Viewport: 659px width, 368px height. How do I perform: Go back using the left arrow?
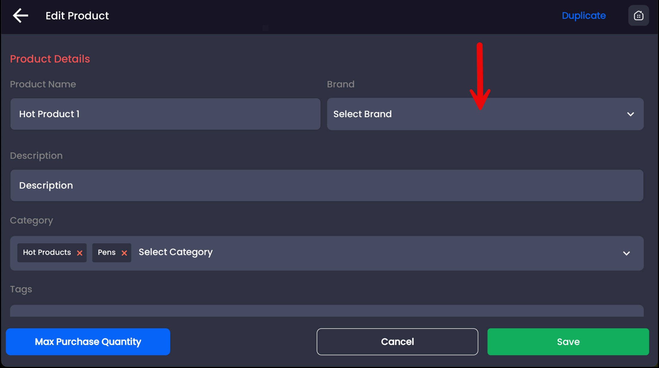click(x=20, y=16)
